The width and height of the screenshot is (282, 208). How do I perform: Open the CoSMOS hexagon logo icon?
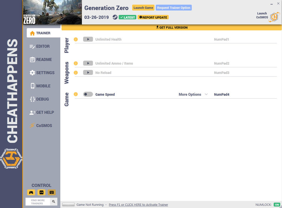click(x=274, y=17)
